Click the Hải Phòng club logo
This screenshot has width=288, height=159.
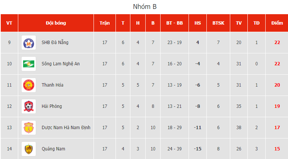pos(29,106)
